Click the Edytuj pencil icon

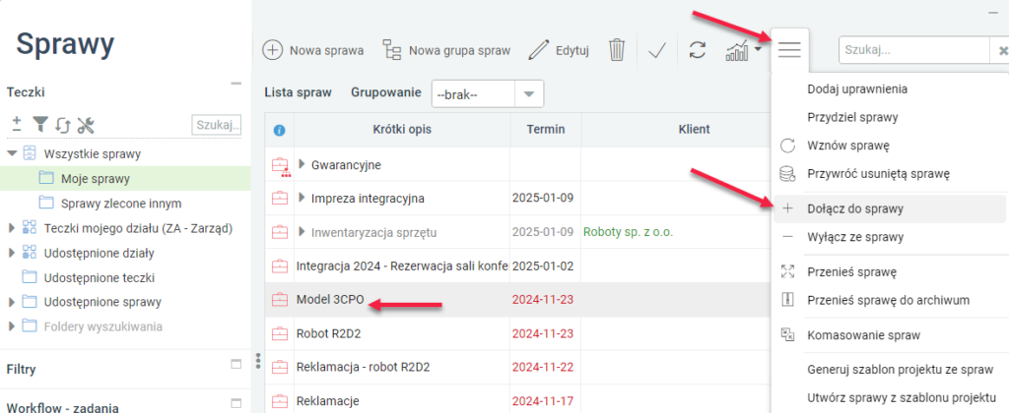pyautogui.click(x=538, y=50)
